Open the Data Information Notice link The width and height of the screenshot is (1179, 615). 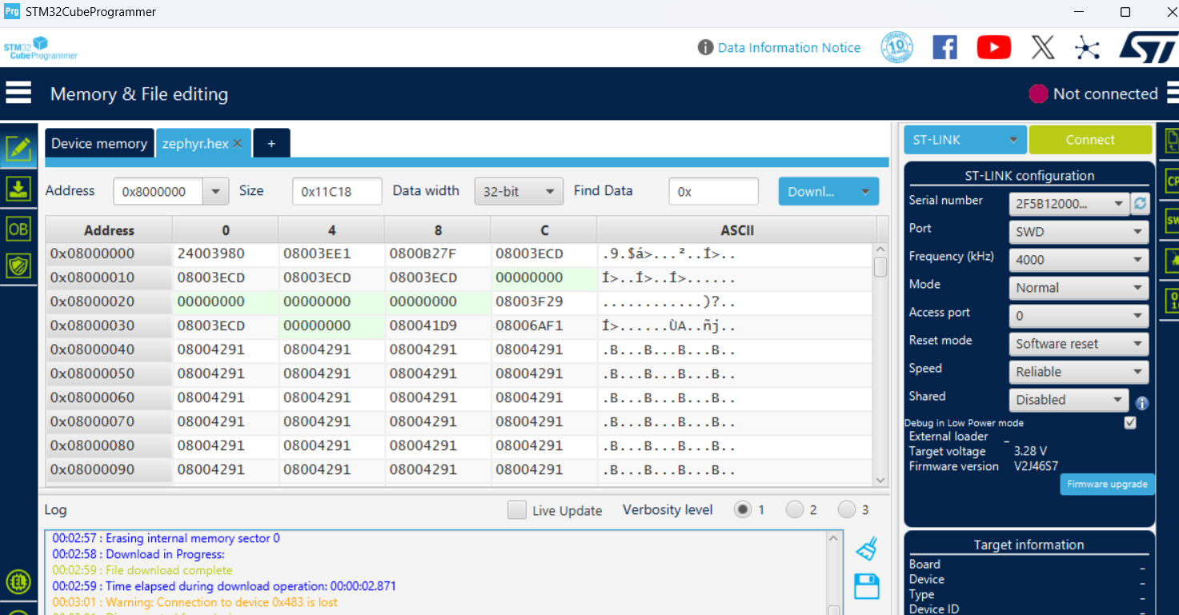pyautogui.click(x=789, y=48)
